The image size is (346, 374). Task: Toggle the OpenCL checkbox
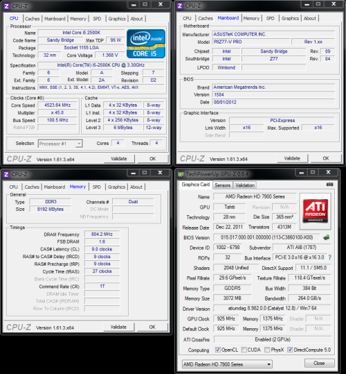click(217, 350)
